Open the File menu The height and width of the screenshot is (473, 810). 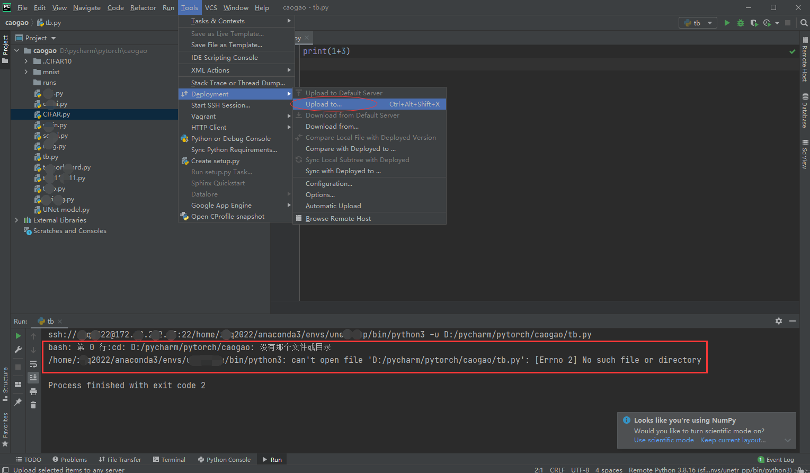coord(22,8)
